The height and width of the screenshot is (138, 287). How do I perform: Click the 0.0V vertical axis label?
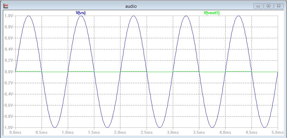pyautogui.click(x=9, y=72)
